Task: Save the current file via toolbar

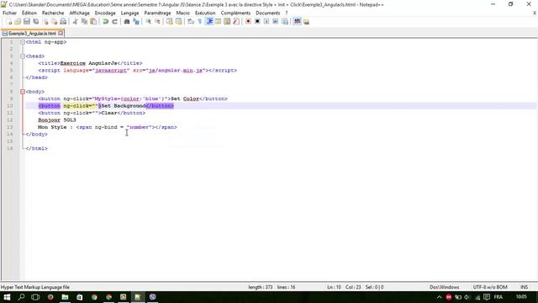Action: coord(27,22)
